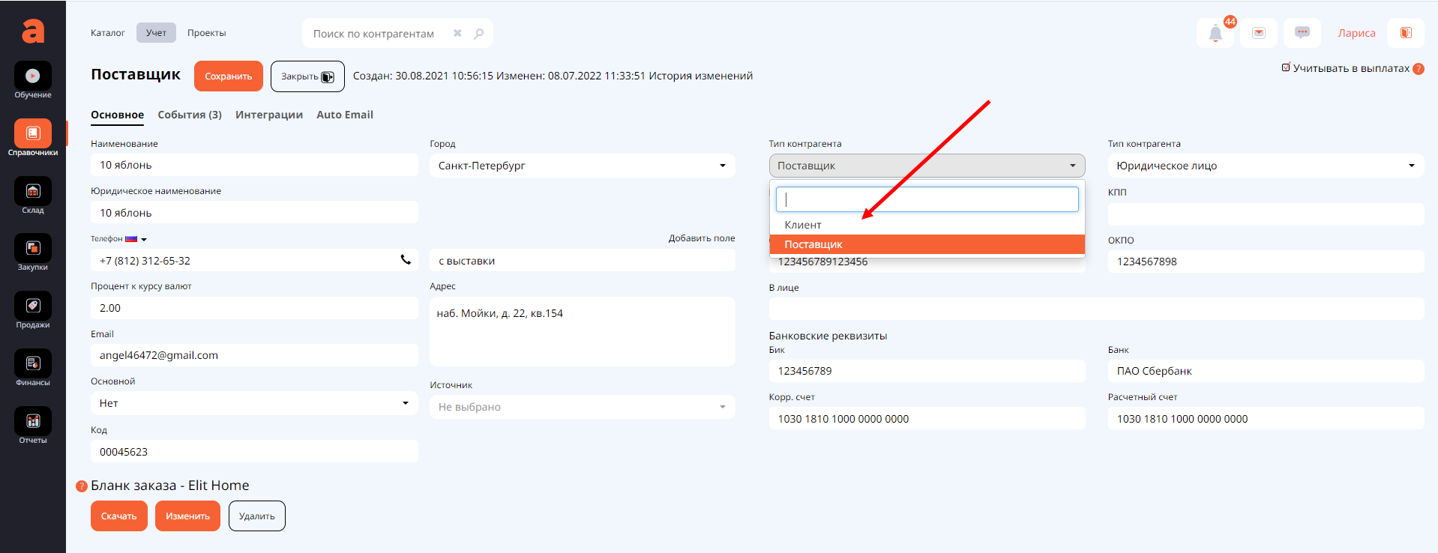Open the Обучение sidebar section

click(33, 79)
